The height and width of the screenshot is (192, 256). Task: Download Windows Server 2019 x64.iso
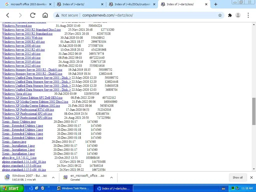pyautogui.click(x=21, y=62)
